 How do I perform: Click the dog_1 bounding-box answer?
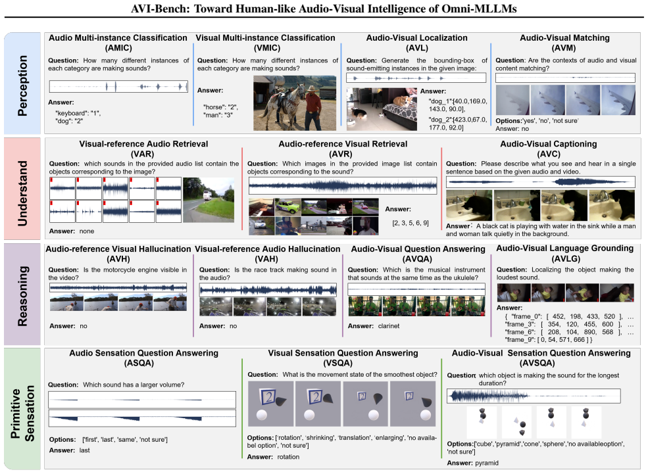pyautogui.click(x=458, y=105)
